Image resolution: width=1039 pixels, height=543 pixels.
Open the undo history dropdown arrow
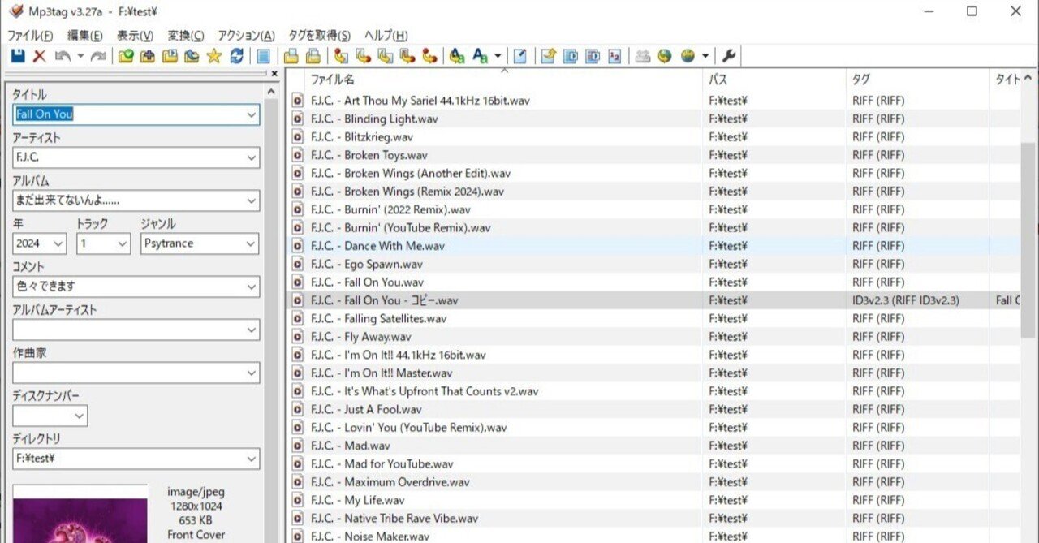point(80,56)
